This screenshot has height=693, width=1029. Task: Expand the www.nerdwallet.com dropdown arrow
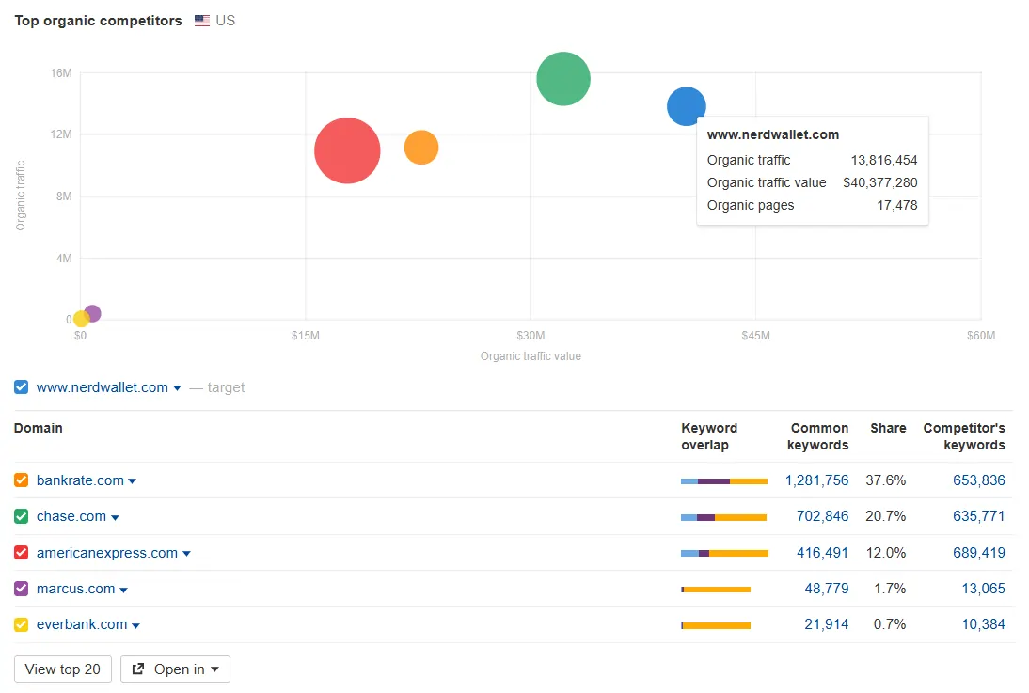177,388
